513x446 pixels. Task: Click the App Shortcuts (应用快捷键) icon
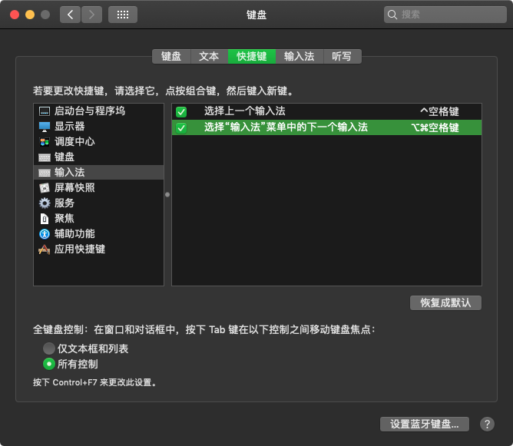45,249
